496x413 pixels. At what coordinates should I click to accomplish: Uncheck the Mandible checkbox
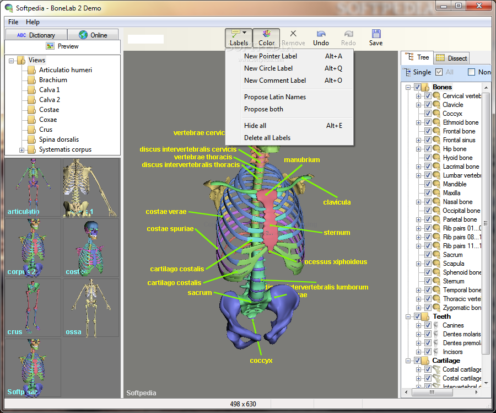428,184
